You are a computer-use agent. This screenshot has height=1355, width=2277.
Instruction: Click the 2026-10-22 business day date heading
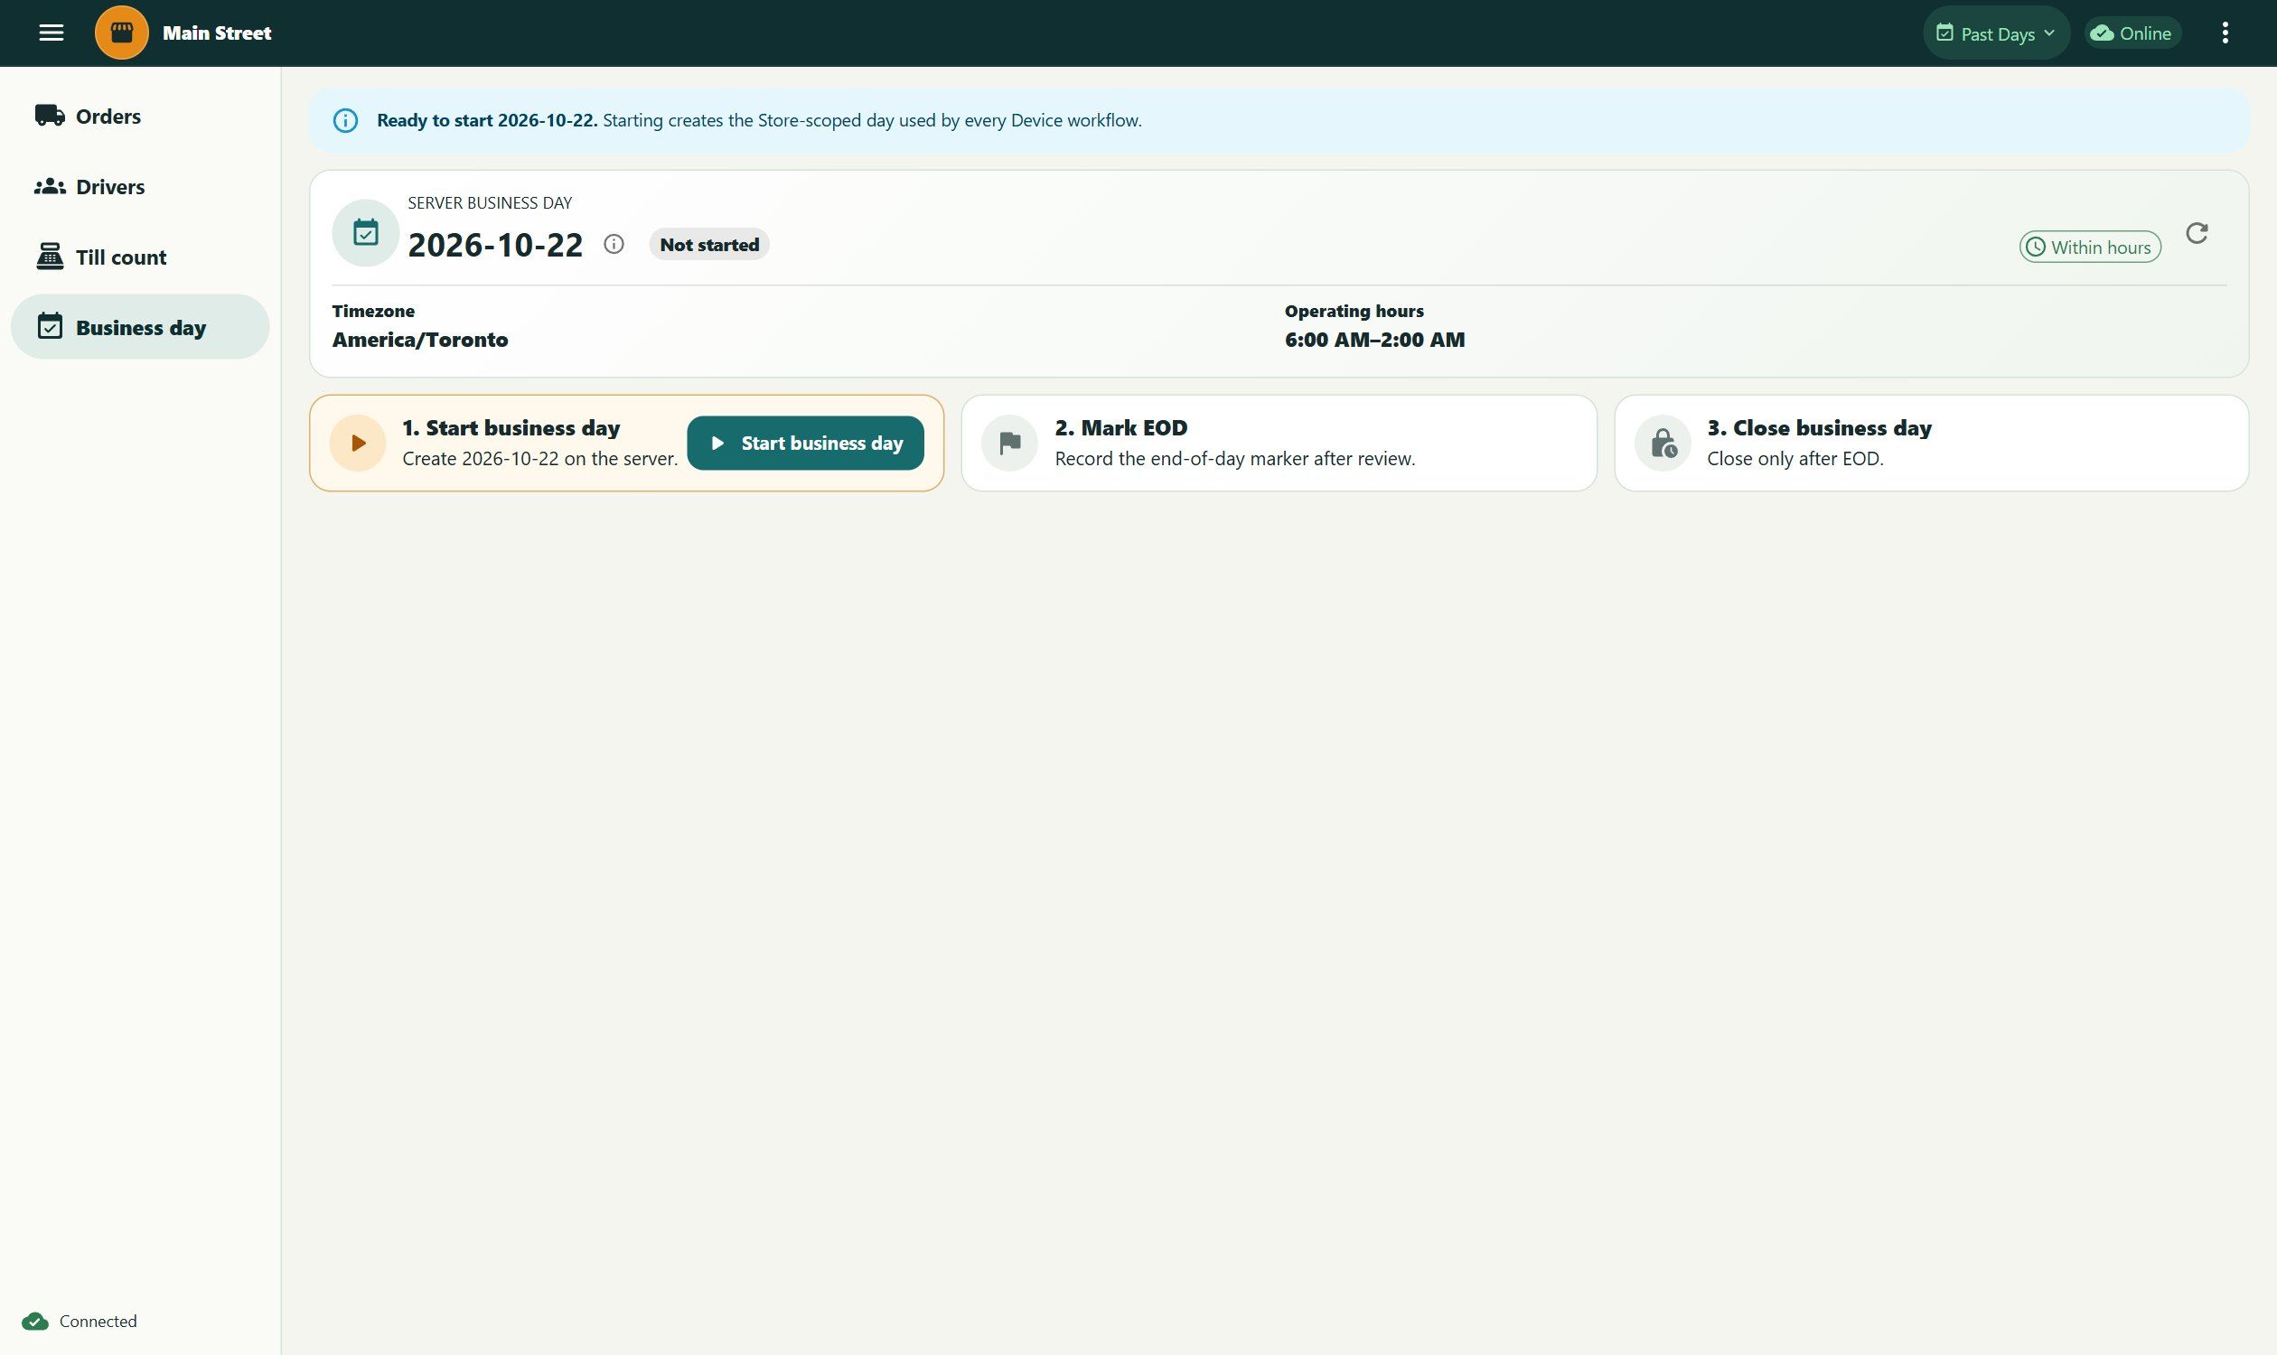(495, 245)
